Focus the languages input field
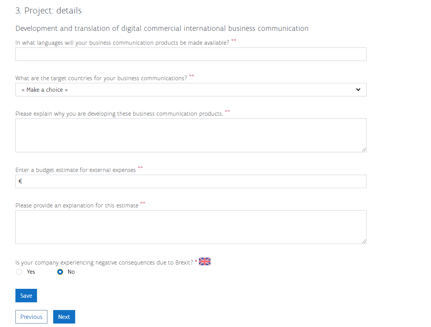431x327 pixels. (x=191, y=54)
